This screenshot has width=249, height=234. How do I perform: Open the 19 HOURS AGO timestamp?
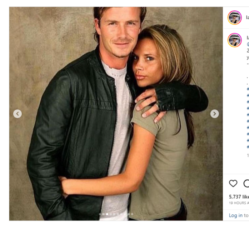[239, 203]
